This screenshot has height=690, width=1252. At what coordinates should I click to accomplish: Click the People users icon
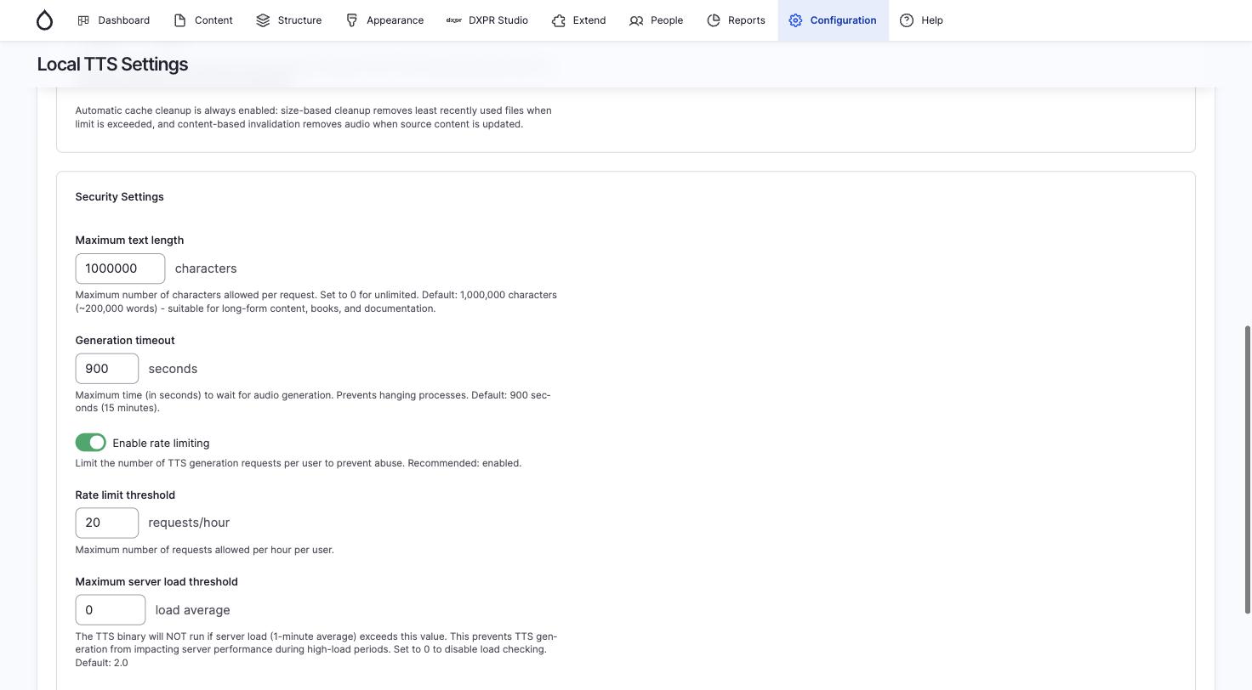[636, 20]
